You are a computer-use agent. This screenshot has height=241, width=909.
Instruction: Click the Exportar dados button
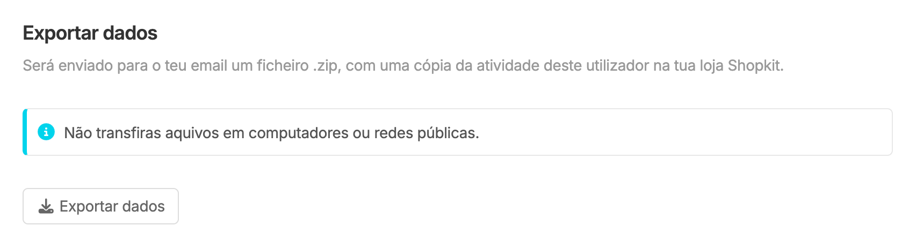point(100,206)
